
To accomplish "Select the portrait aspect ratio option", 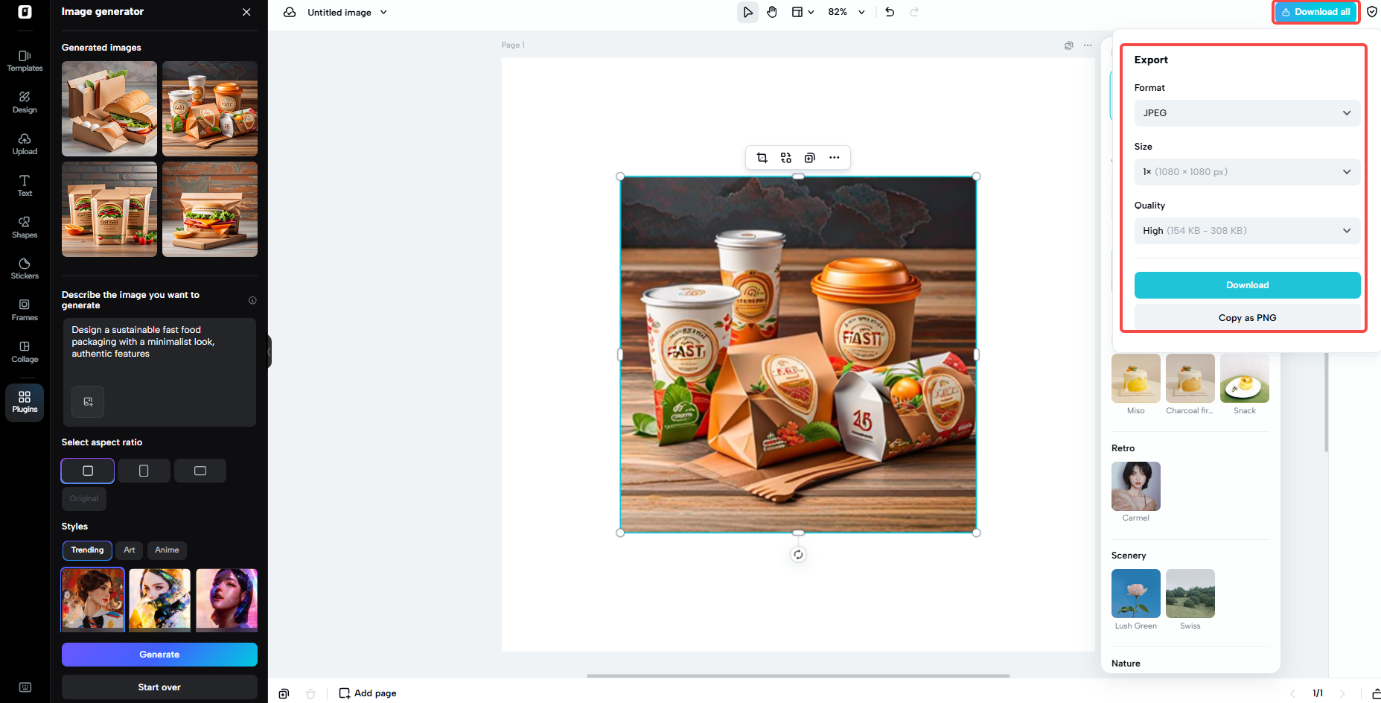I will [x=144, y=471].
